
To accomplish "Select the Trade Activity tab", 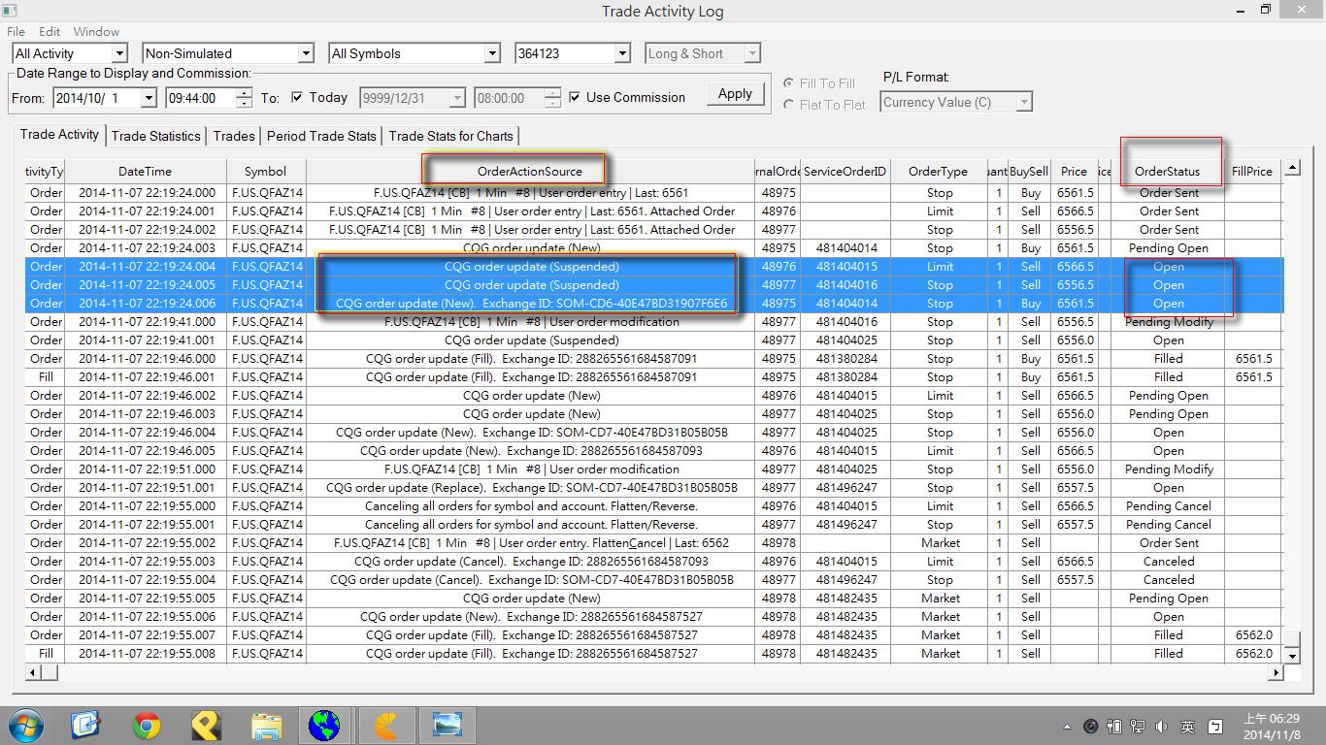I will (59, 135).
